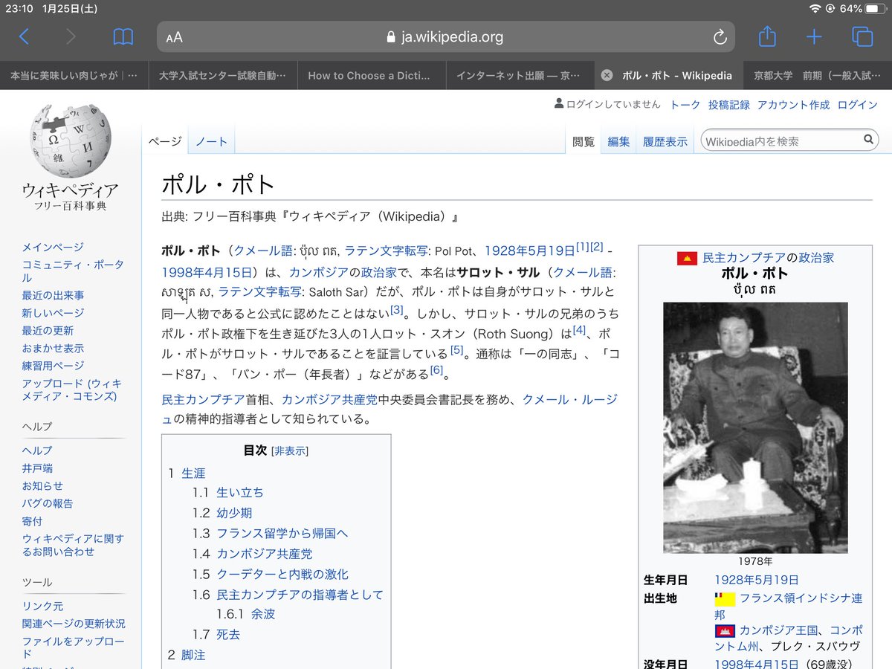Image resolution: width=892 pixels, height=669 pixels.
Task: Click the French Indochina flag icon
Action: click(725, 599)
